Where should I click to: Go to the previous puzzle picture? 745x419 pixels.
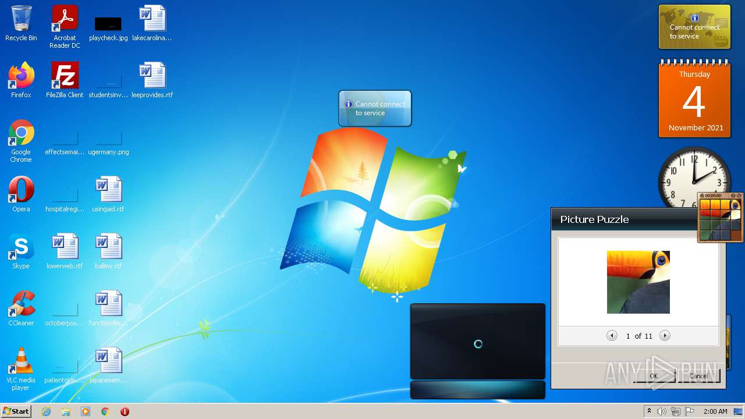click(612, 336)
